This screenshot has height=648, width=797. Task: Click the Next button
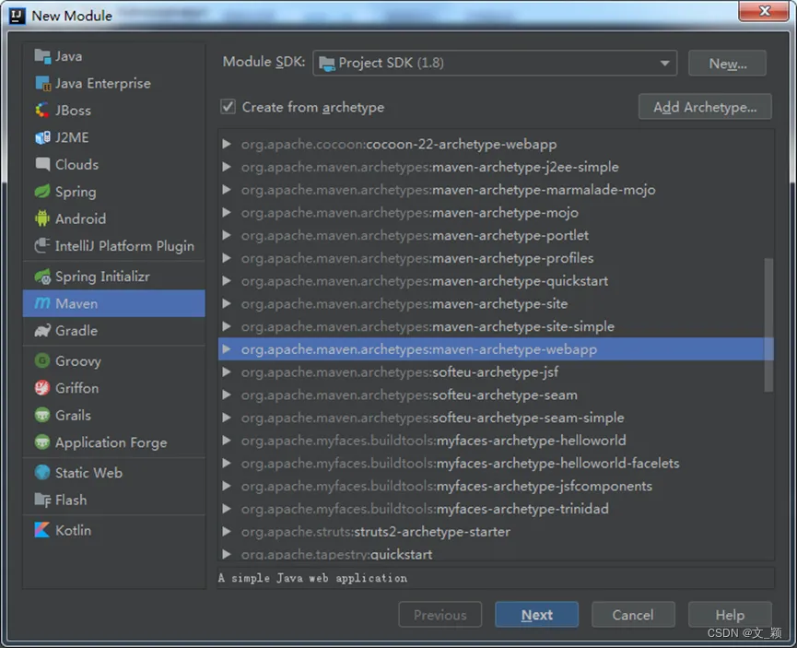(537, 615)
